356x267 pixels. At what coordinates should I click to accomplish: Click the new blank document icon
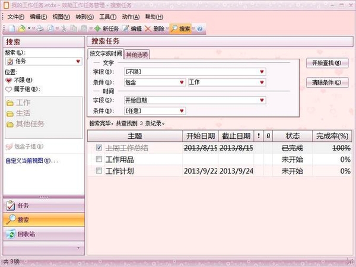pyautogui.click(x=12, y=28)
